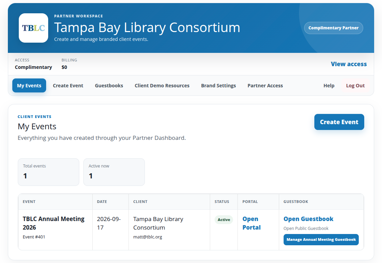Click the $0 billing value
Screen dimensions: 382x263
point(64,67)
